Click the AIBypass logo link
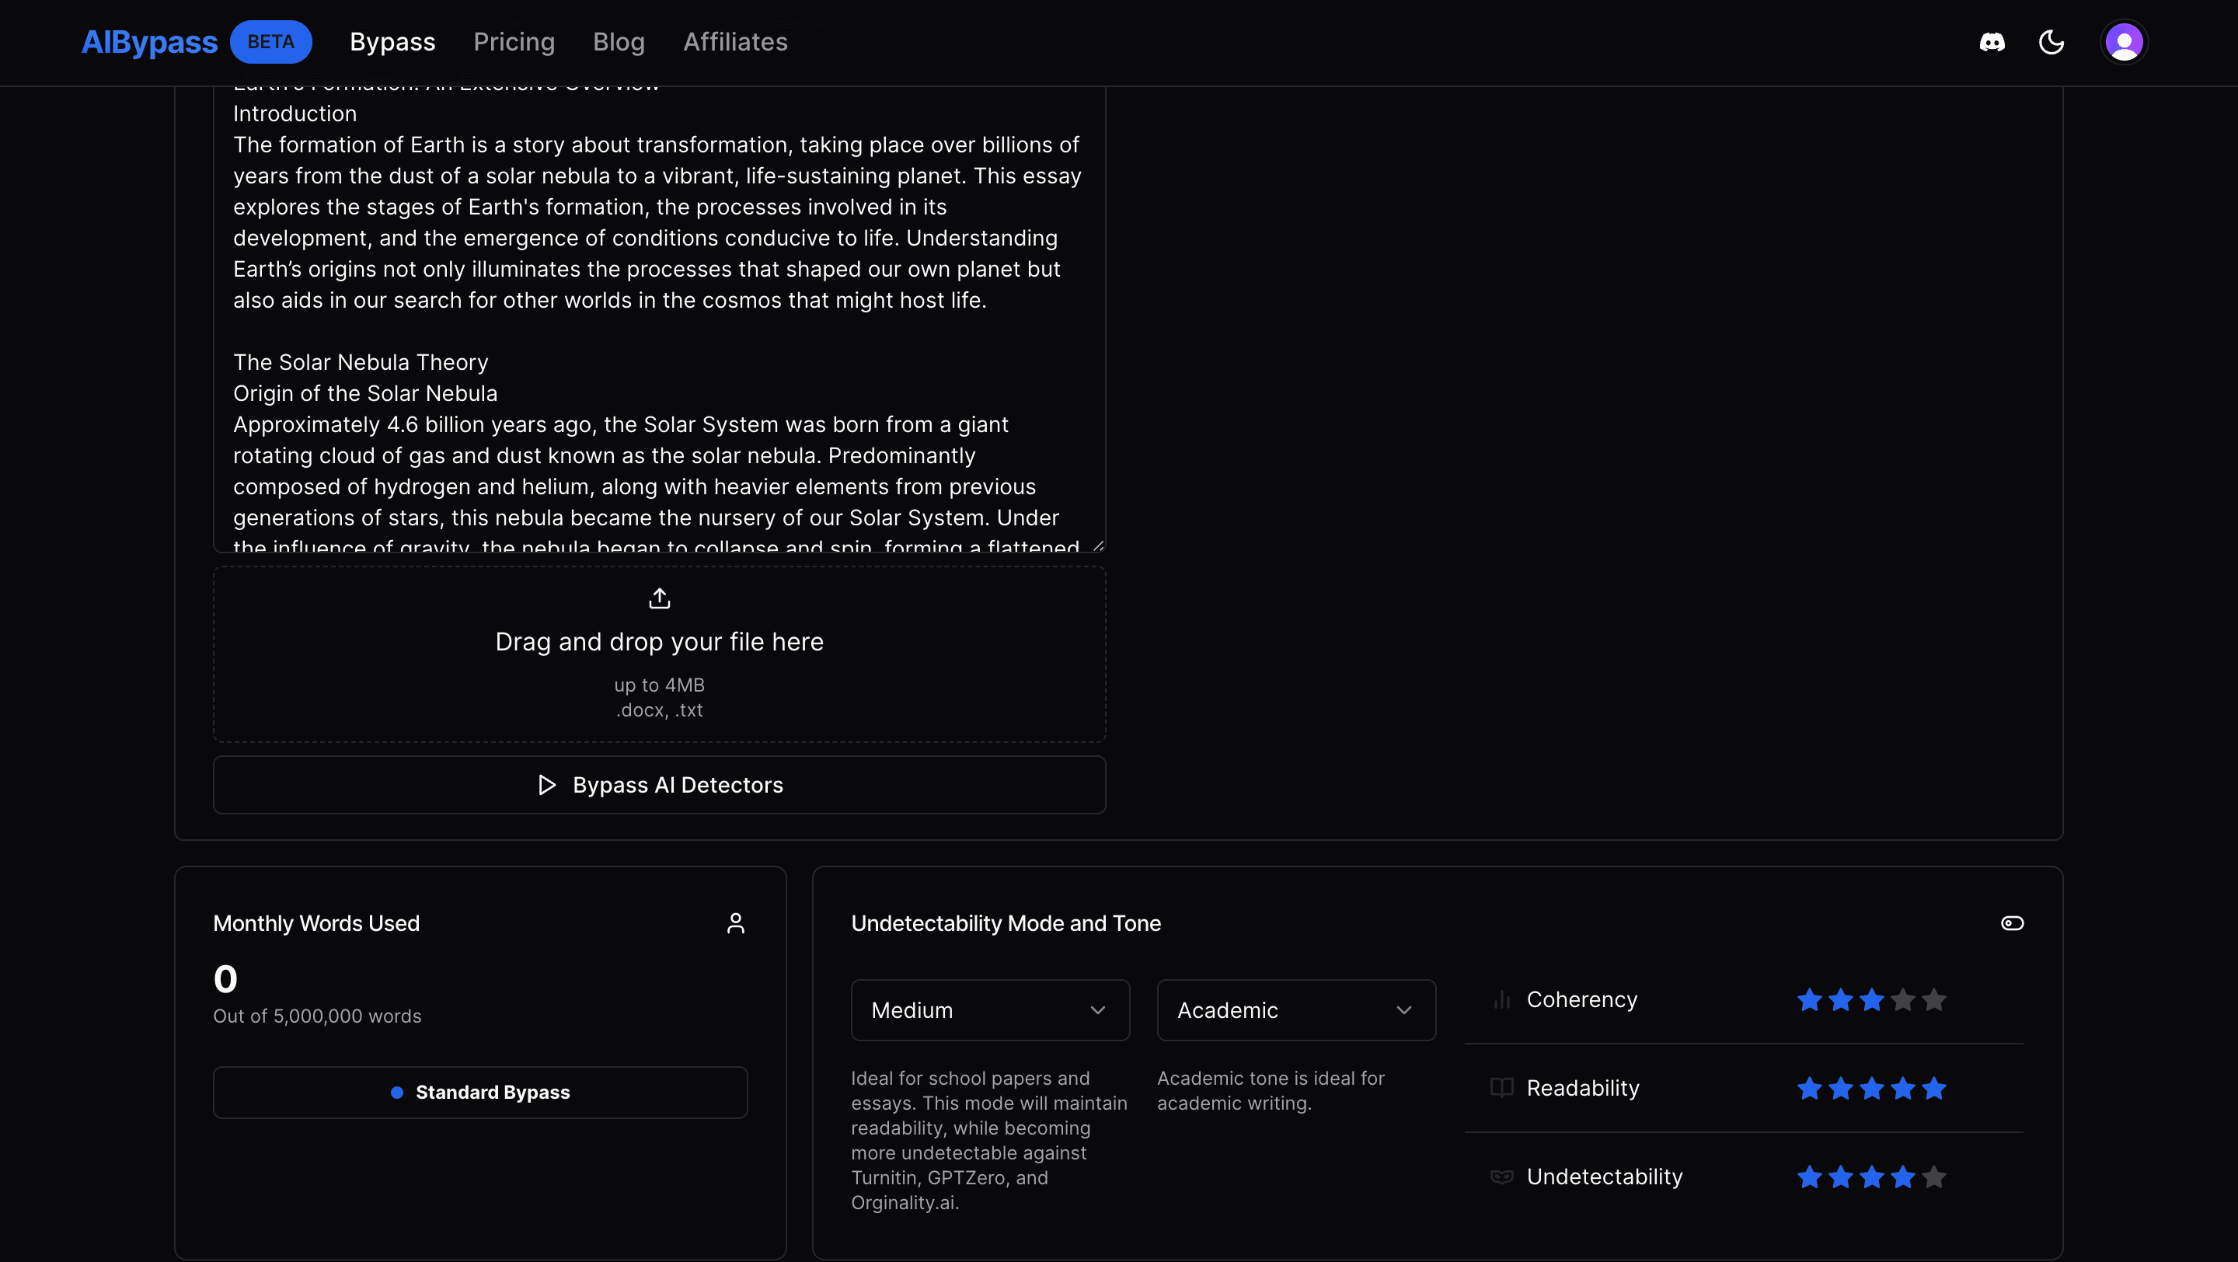Viewport: 2238px width, 1262px height. pyautogui.click(x=149, y=42)
